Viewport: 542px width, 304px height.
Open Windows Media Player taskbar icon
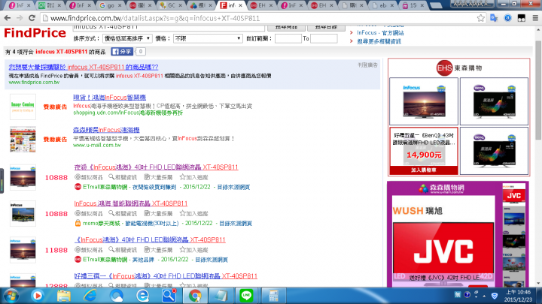coord(38,296)
